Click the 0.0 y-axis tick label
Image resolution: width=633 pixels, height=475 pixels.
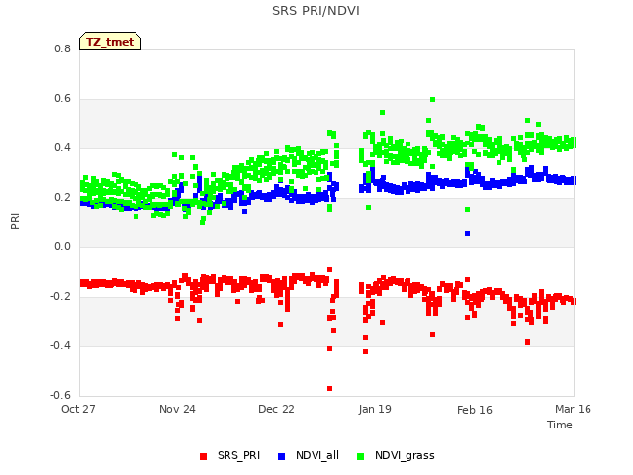click(x=62, y=246)
